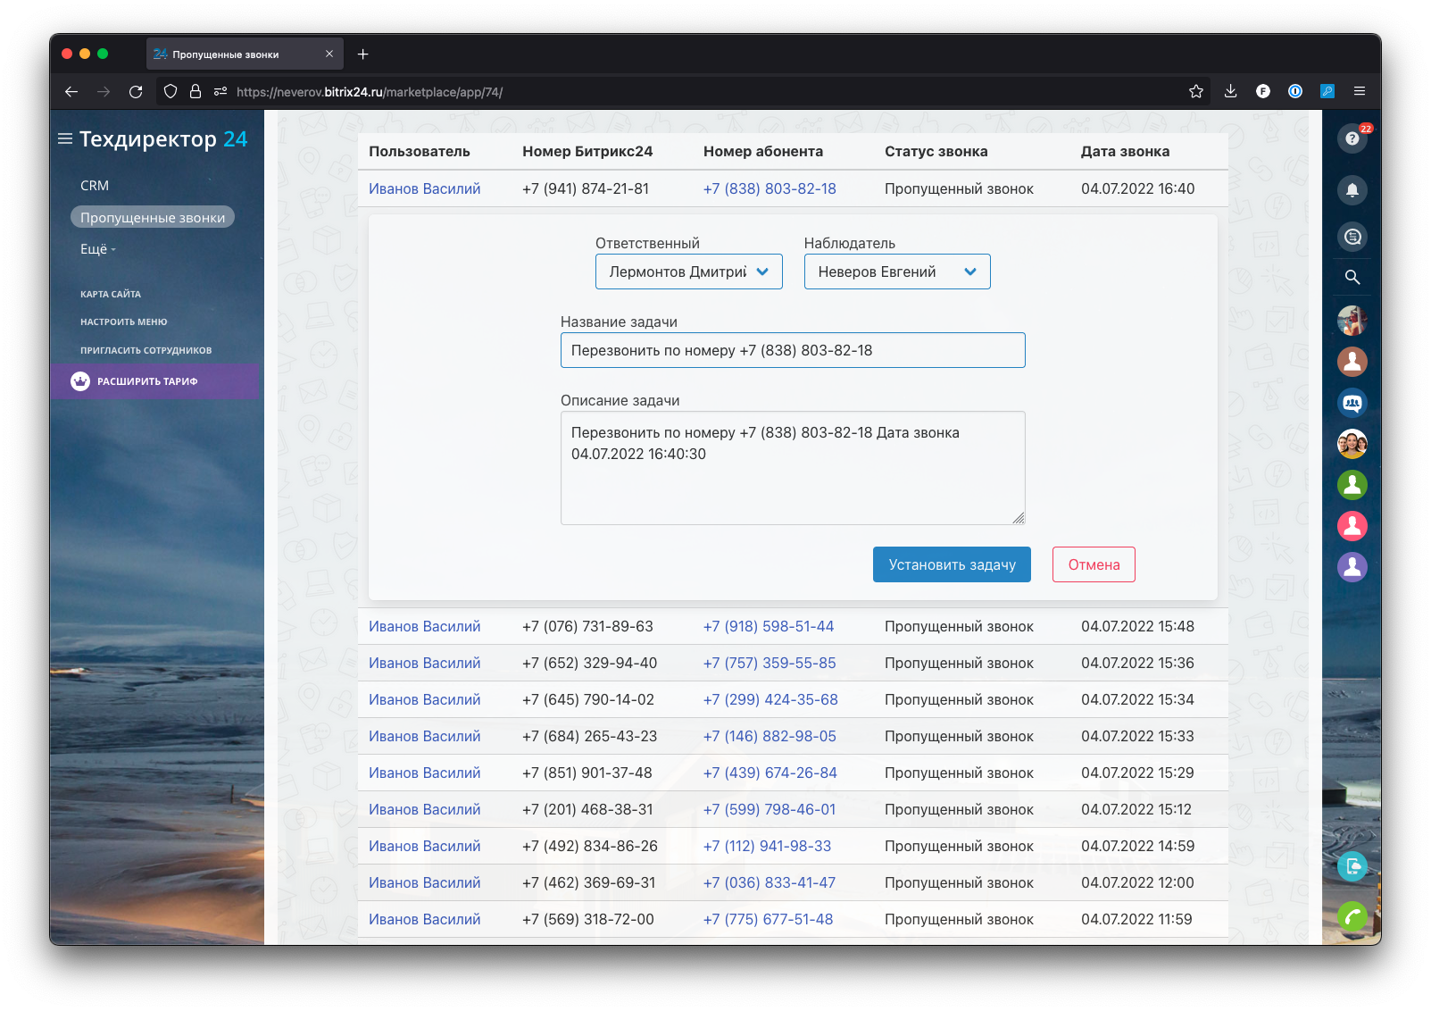
Task: Open CRM in the left sidebar
Action: [x=95, y=186]
